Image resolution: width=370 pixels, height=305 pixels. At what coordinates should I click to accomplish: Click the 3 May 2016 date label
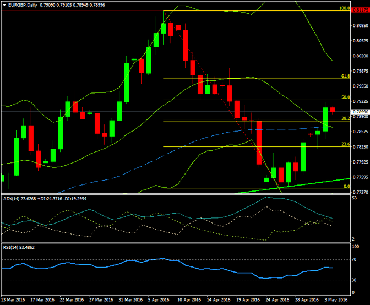pyautogui.click(x=335, y=301)
